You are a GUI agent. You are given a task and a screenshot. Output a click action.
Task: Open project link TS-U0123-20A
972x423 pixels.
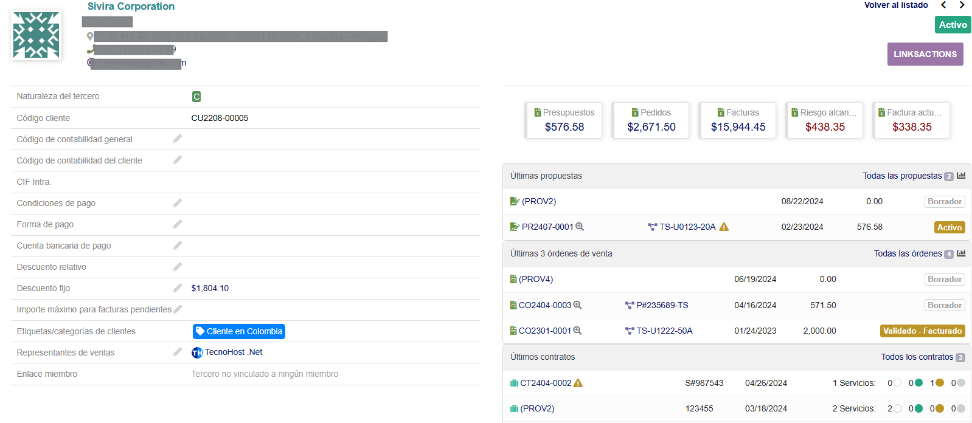[687, 227]
